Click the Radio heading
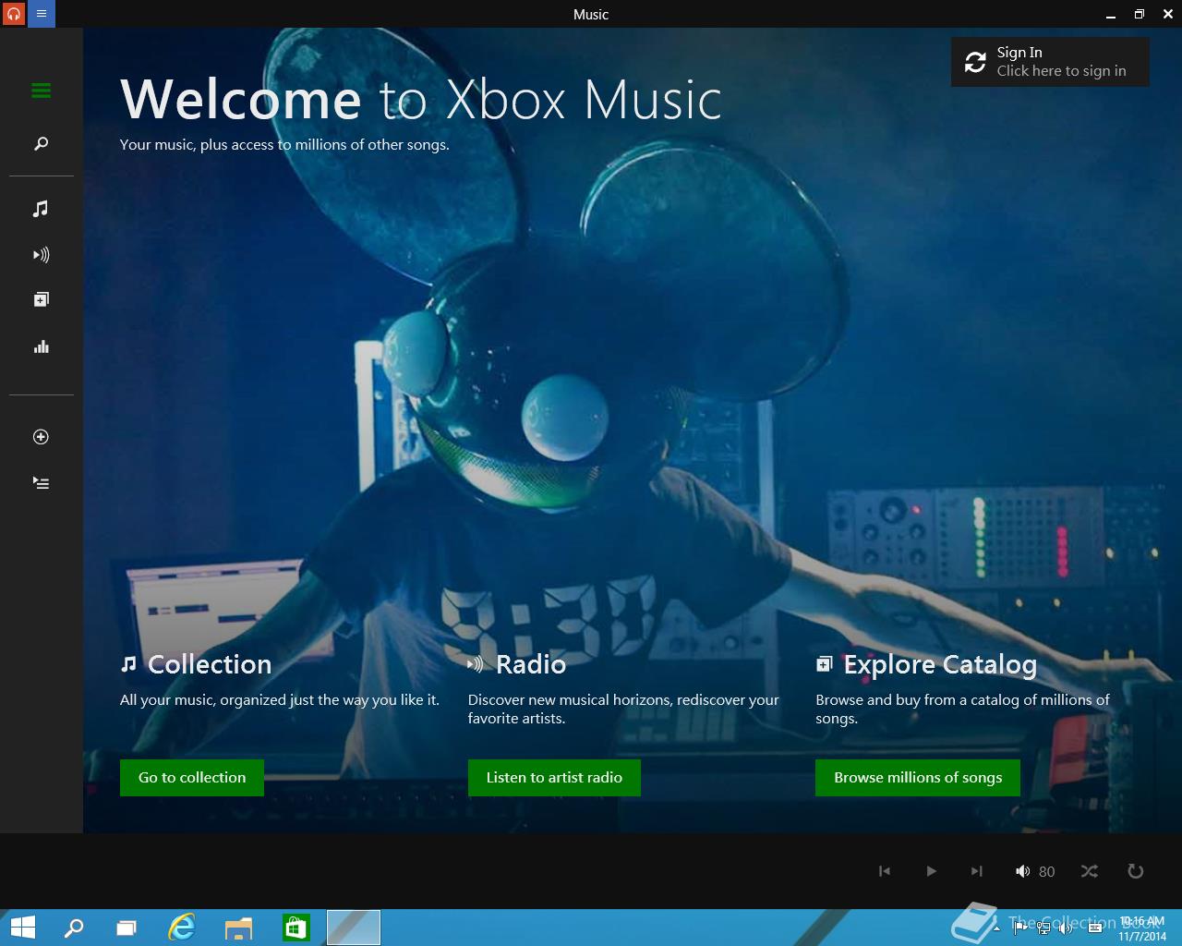 (531, 664)
